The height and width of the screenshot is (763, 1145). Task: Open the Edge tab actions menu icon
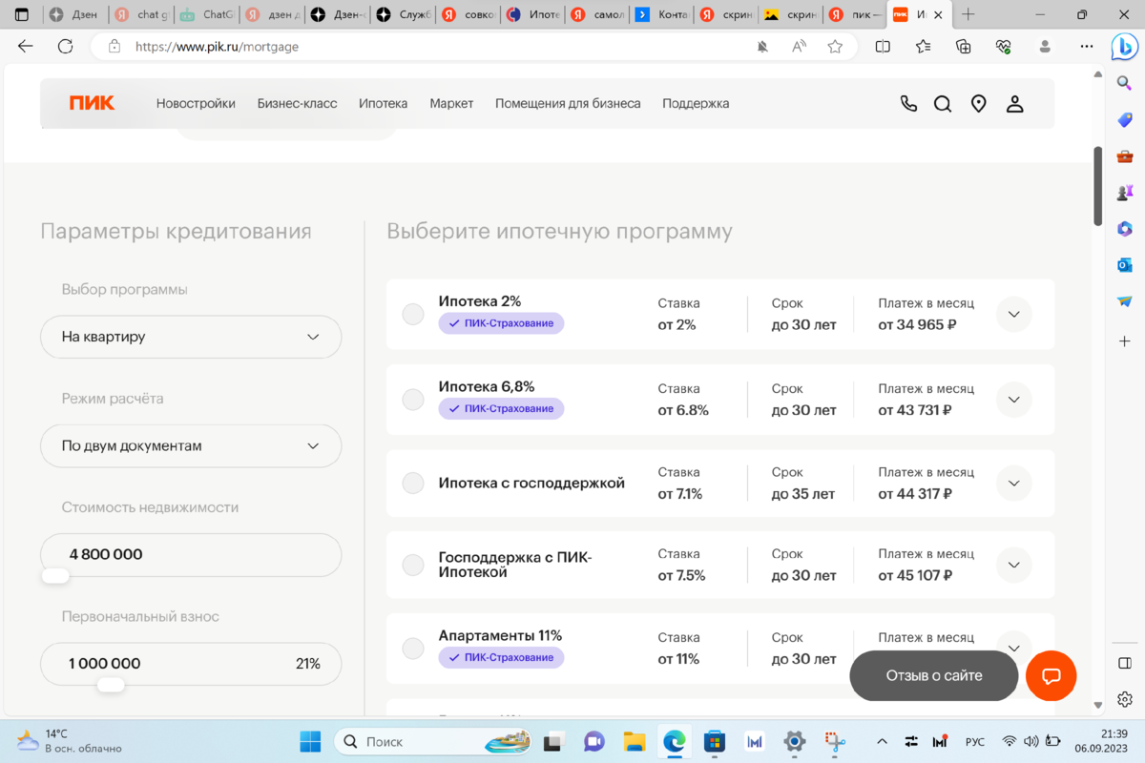click(21, 14)
